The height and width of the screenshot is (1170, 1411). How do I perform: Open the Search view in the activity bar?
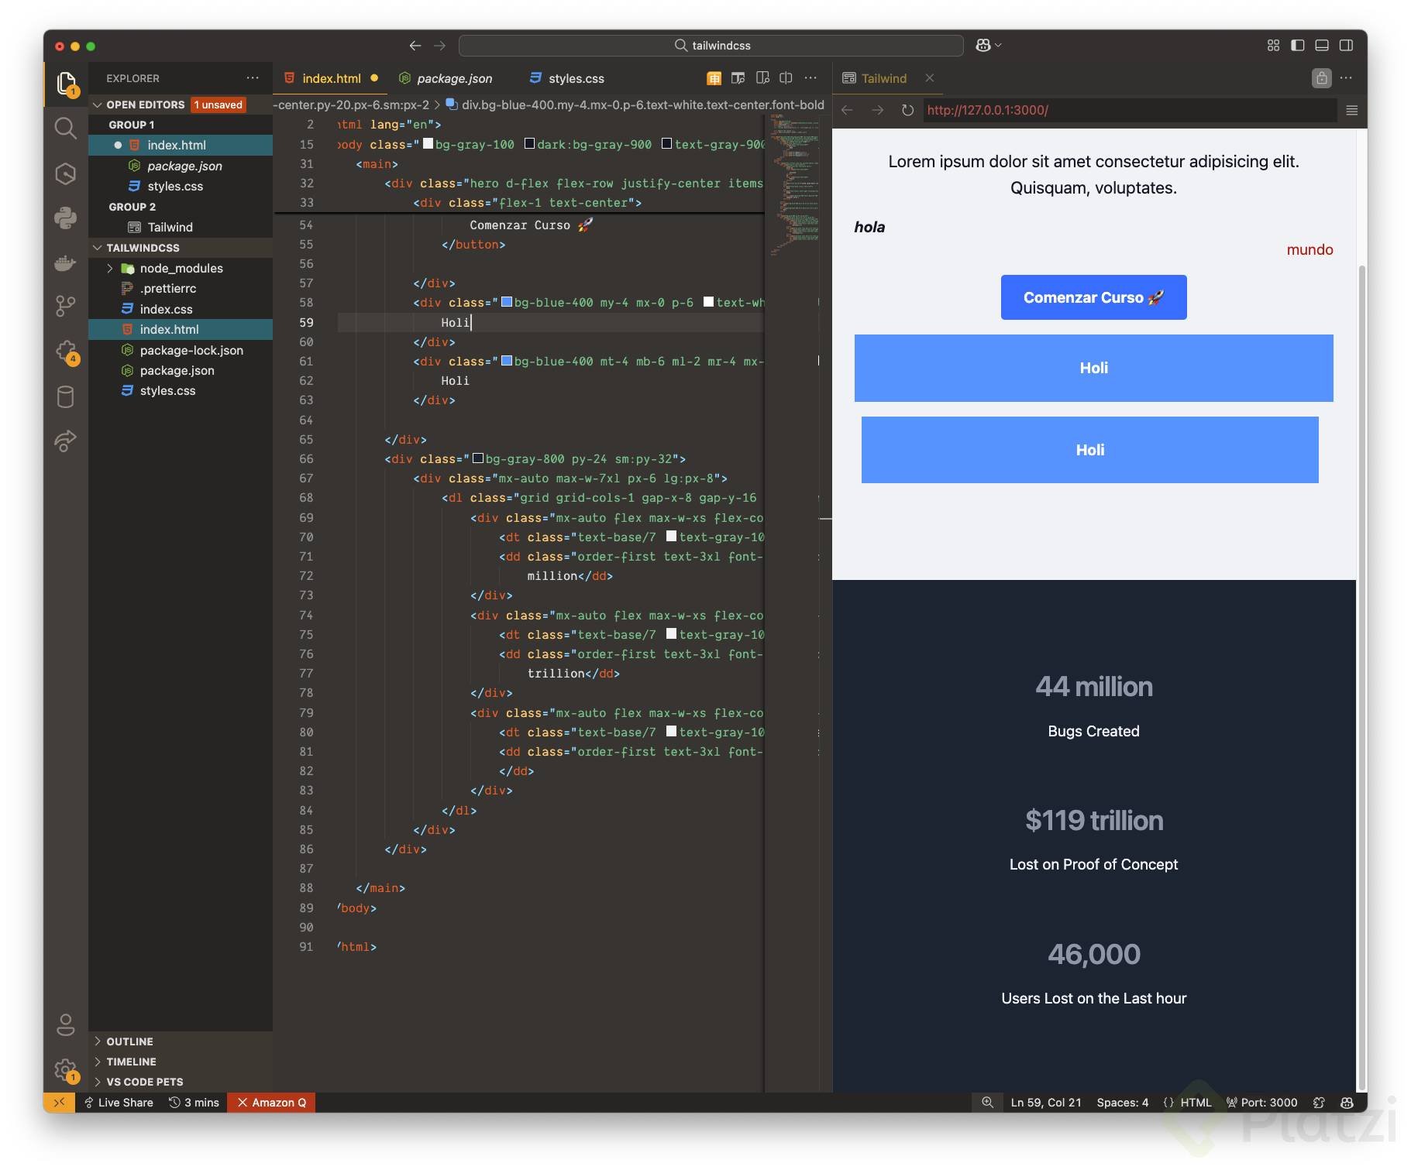66,128
